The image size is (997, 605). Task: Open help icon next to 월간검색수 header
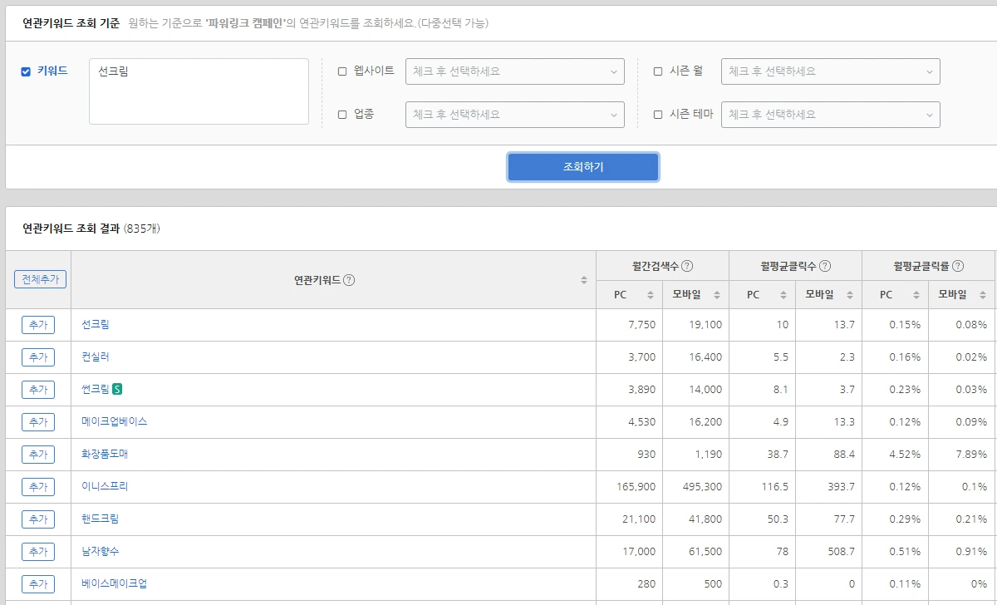(x=687, y=266)
